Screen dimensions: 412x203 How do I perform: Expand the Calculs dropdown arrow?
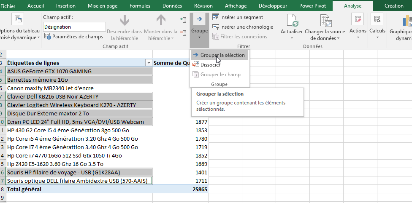point(377,37)
